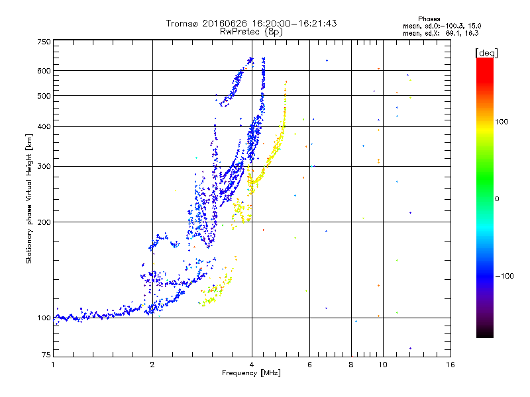Click the colorbar tick label '0'
The image size is (530, 397).
click(x=497, y=198)
